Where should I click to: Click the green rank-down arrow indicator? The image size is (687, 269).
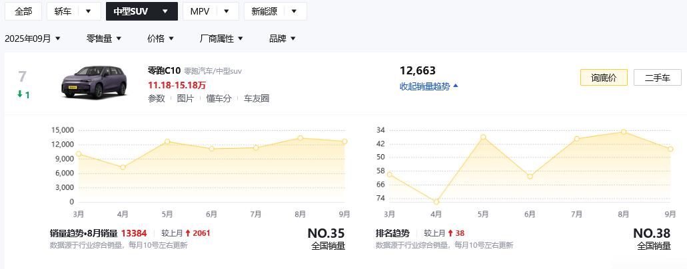tap(20, 94)
